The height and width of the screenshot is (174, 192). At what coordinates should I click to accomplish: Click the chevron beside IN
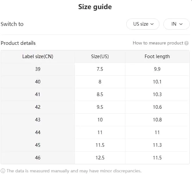(x=181, y=24)
